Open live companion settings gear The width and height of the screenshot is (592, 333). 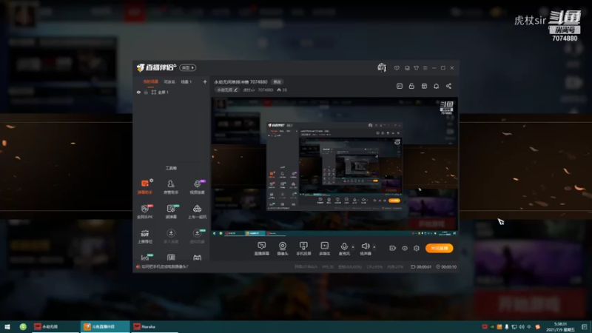click(417, 248)
